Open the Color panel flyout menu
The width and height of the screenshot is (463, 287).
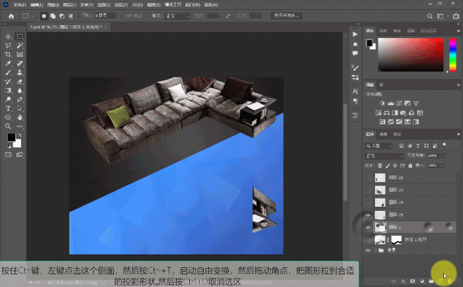pos(458,30)
